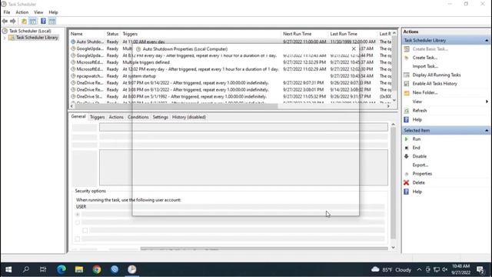Image resolution: width=492 pixels, height=277 pixels.
Task: Switch to the Conditions tab
Action: [x=138, y=117]
